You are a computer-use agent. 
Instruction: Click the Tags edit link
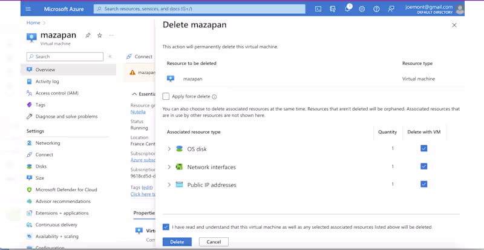pyautogui.click(x=147, y=187)
